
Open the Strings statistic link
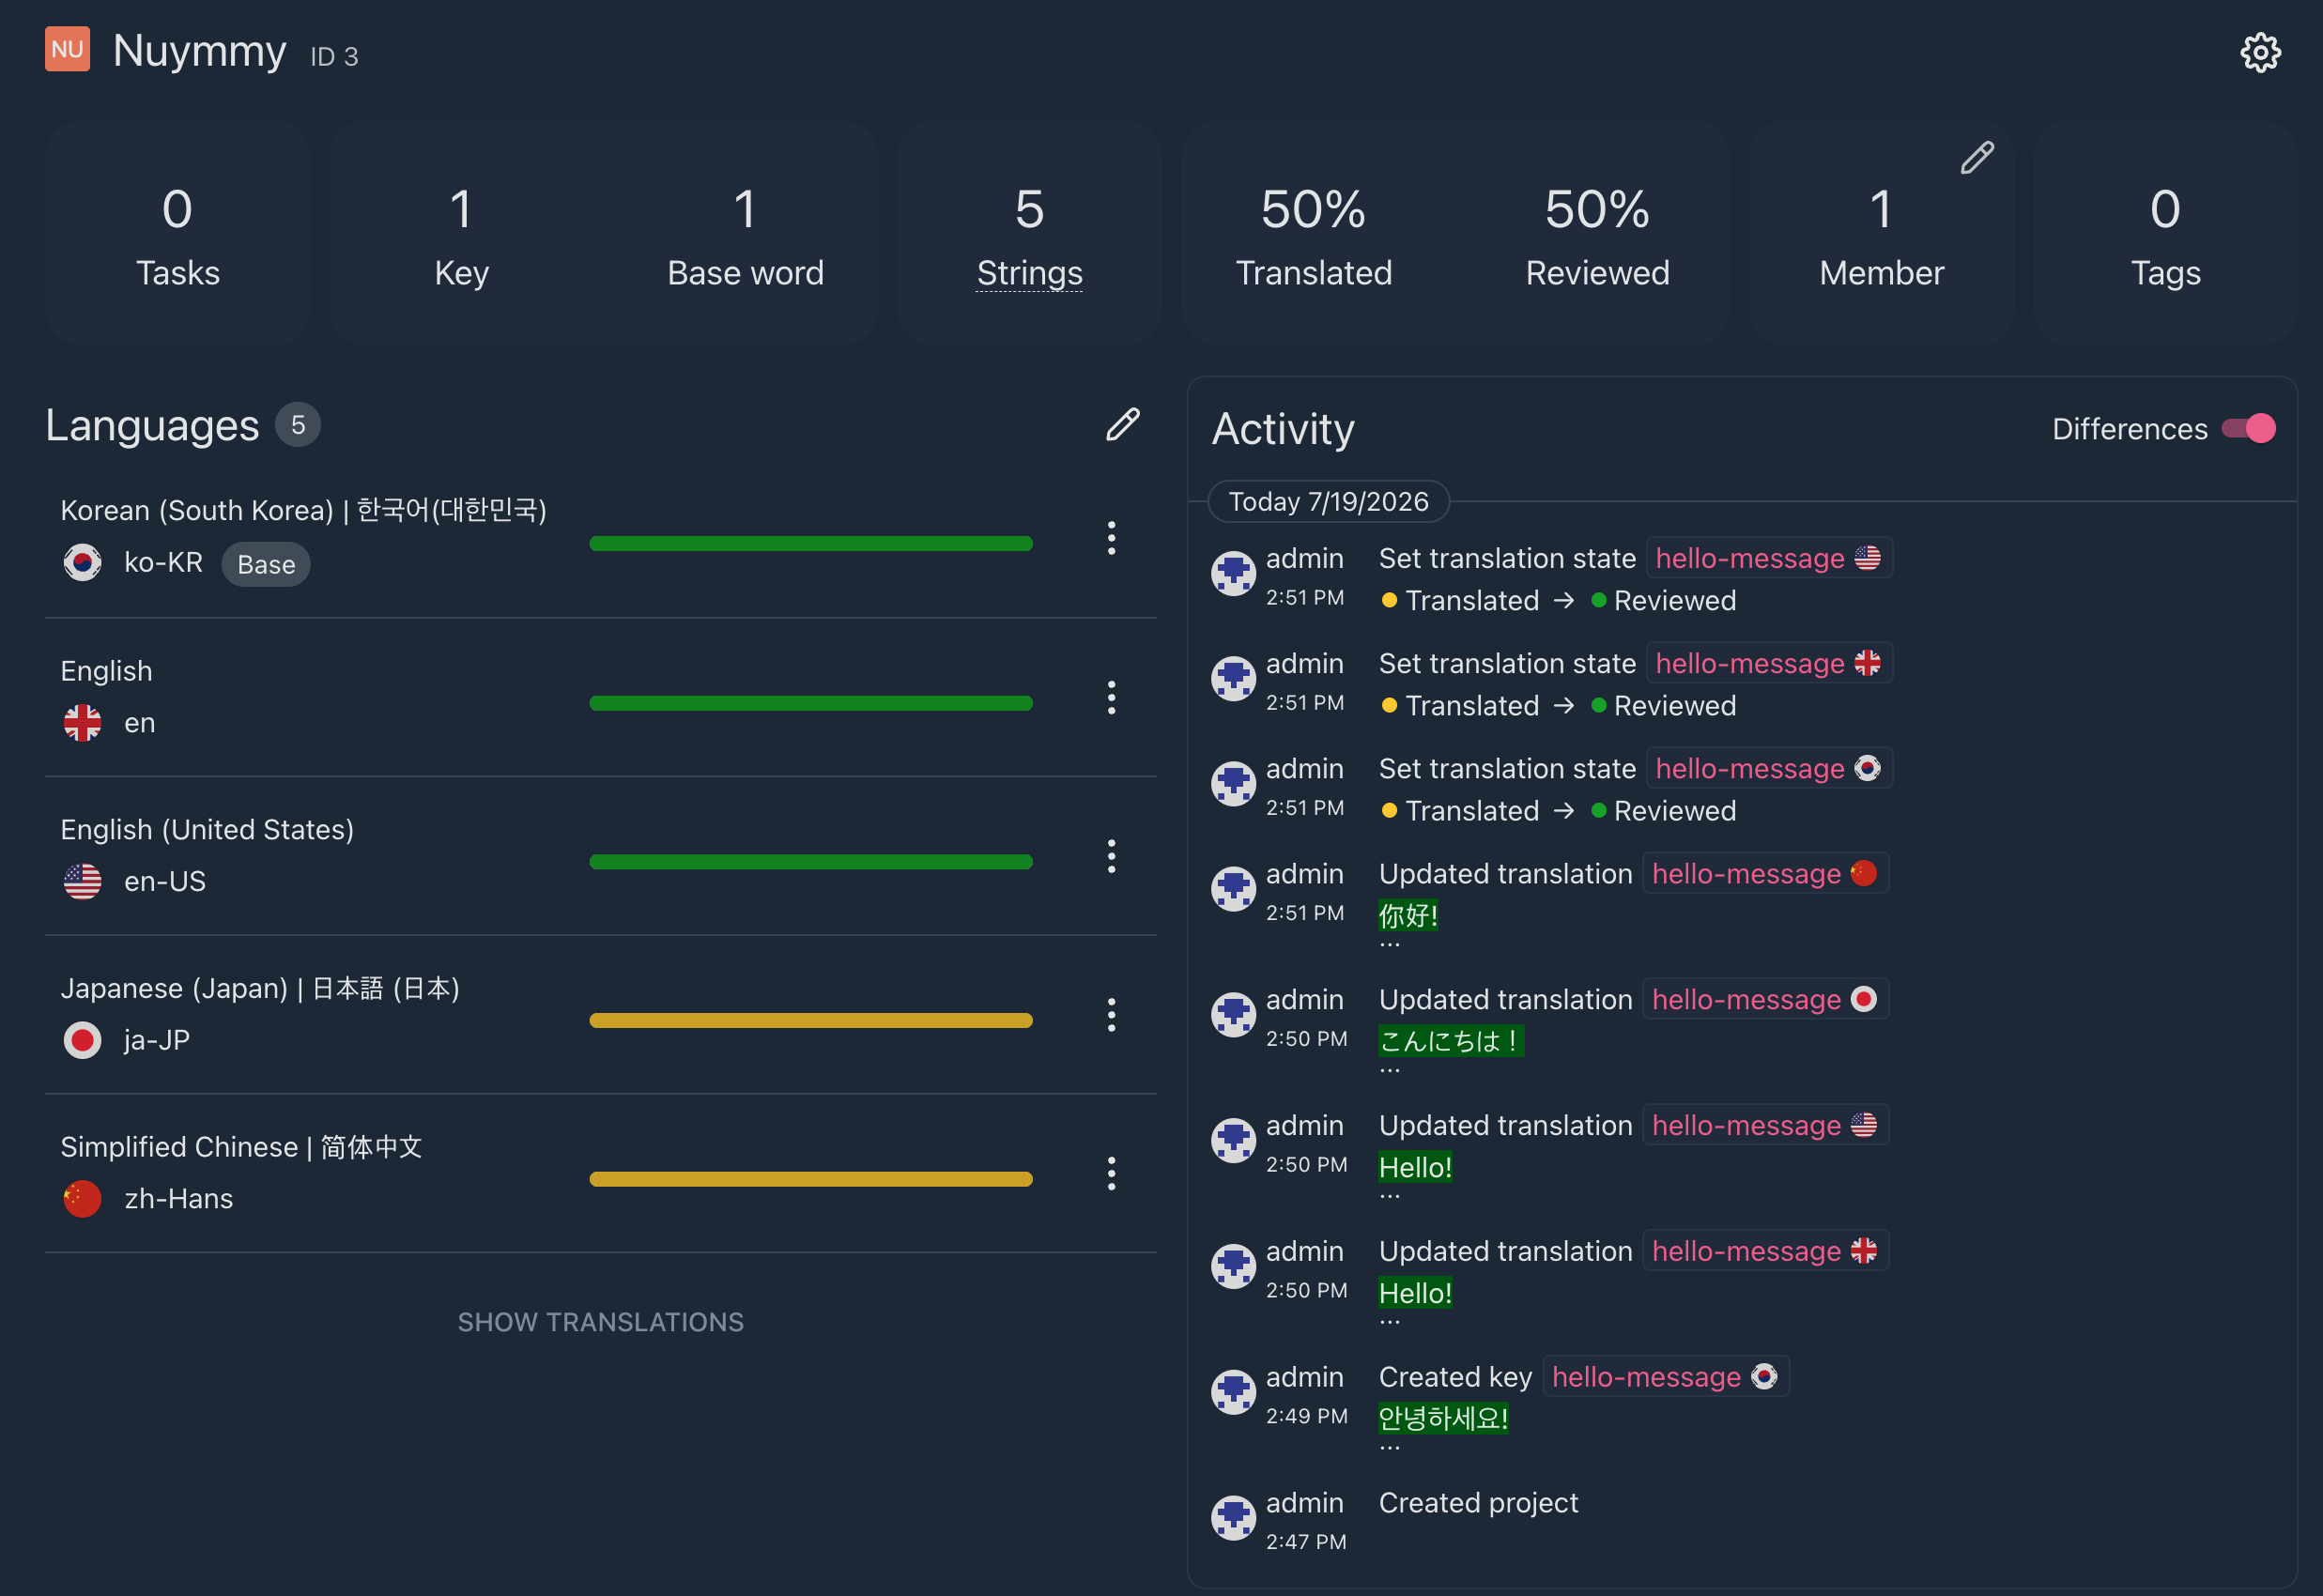tap(1029, 273)
